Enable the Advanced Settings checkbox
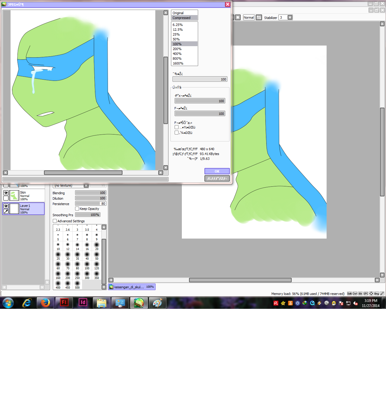 (x=55, y=221)
